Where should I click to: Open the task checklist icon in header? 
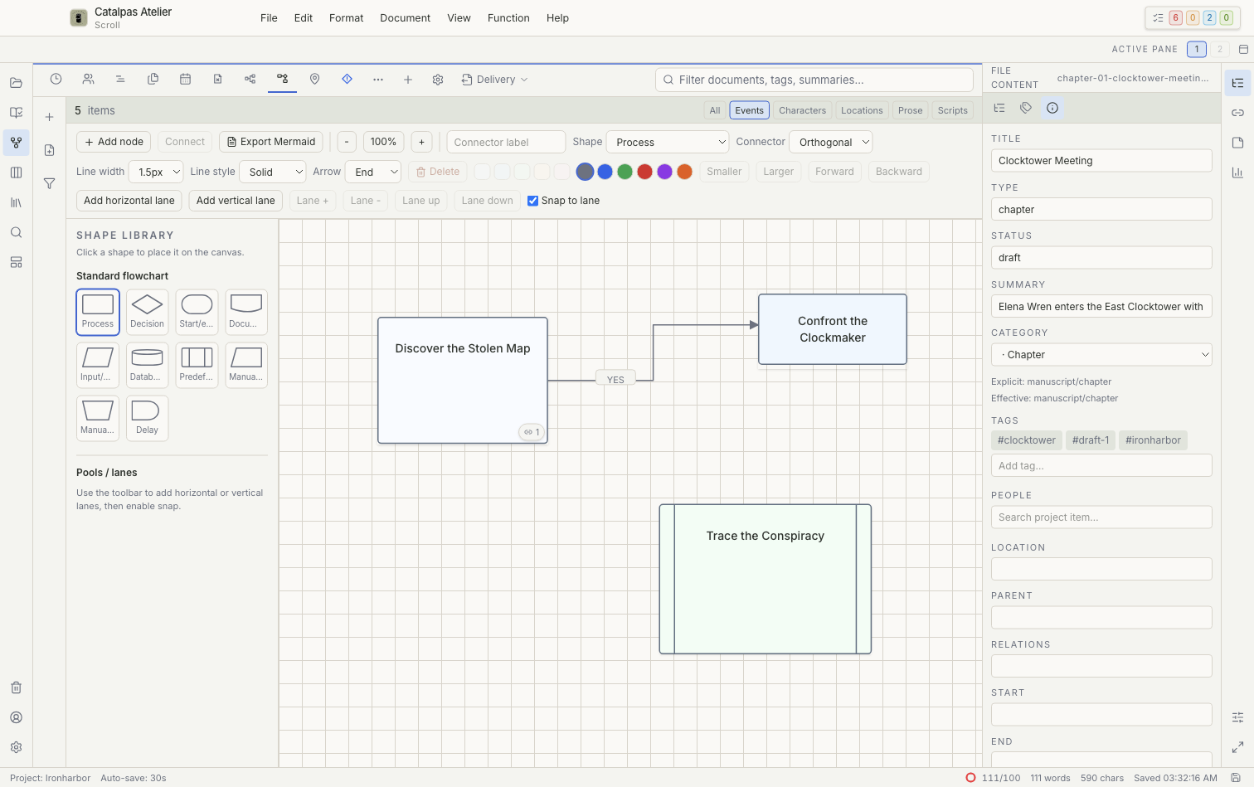tap(1158, 17)
